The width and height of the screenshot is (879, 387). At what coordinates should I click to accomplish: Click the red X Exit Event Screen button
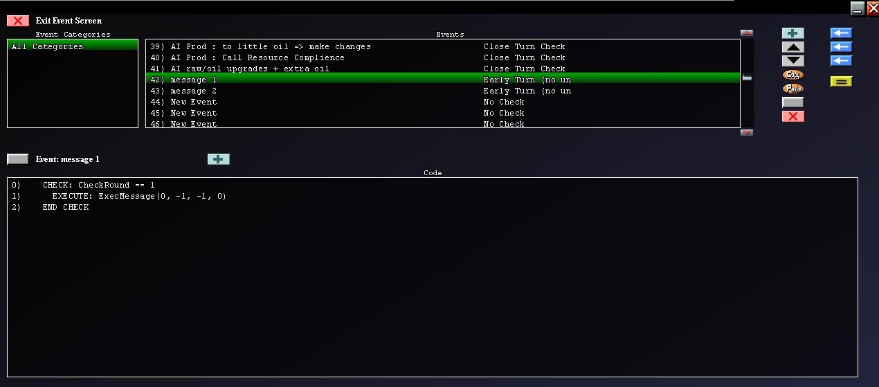coord(18,21)
